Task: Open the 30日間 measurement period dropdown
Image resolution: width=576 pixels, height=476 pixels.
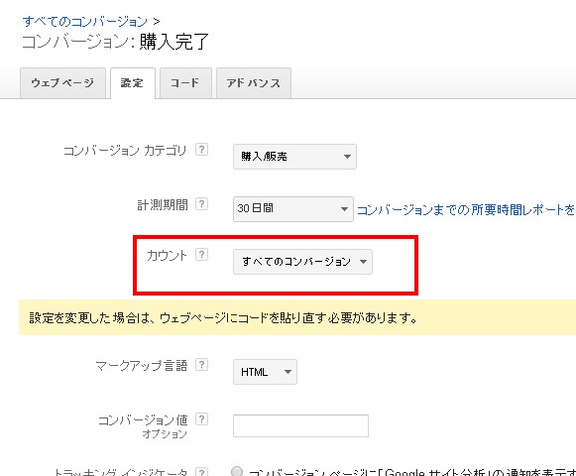Action: click(x=293, y=209)
